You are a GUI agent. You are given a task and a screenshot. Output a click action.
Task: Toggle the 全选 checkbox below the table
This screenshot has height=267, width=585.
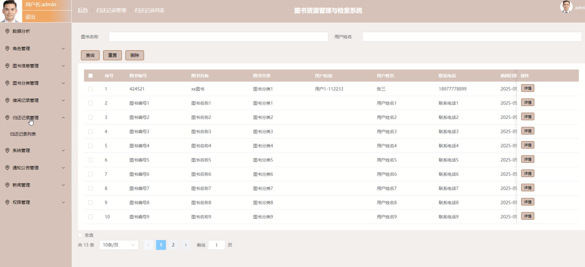pos(80,235)
